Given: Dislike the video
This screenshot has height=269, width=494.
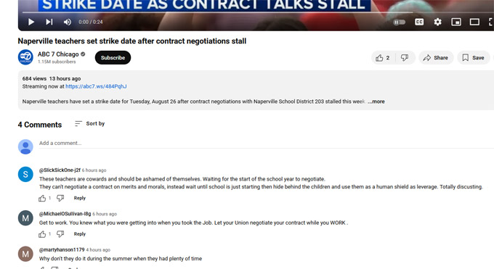Looking at the screenshot, I should pyautogui.click(x=405, y=58).
